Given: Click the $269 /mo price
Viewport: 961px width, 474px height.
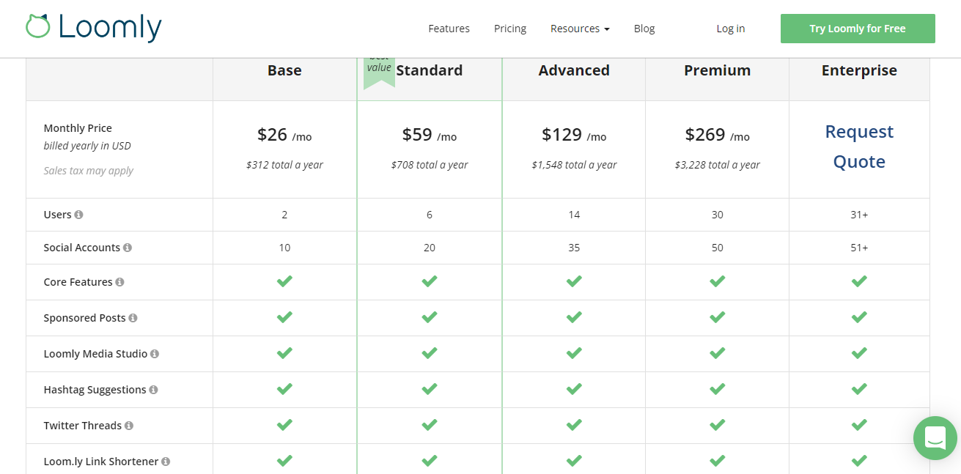Looking at the screenshot, I should 718,135.
